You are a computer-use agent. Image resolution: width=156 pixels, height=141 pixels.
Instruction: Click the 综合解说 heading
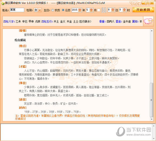pyautogui.click(x=20, y=40)
